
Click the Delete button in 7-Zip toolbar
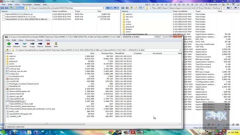(x=48, y=45)
